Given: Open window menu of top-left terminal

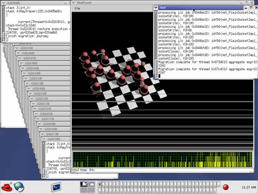Looking at the screenshot, I should 3,3.
